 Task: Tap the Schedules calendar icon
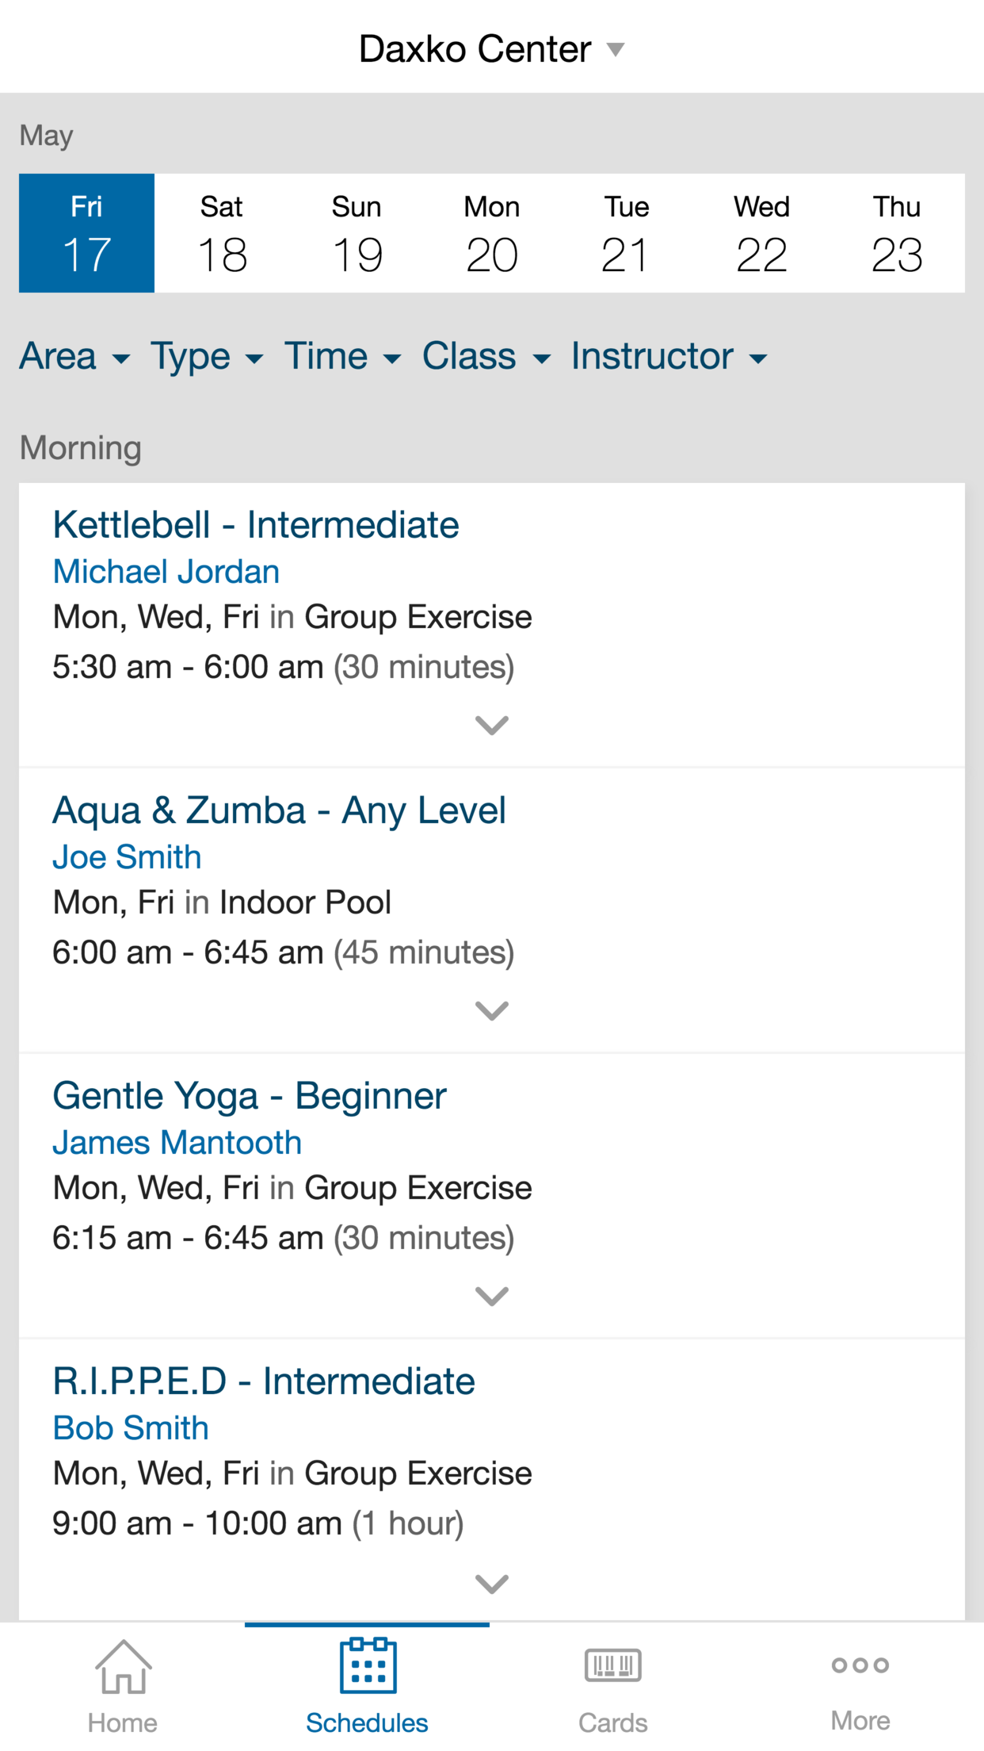tap(368, 1665)
